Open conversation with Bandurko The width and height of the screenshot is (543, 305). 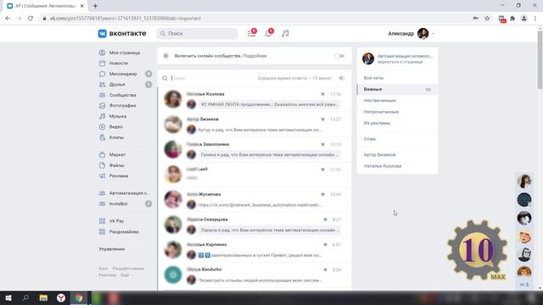click(255, 274)
